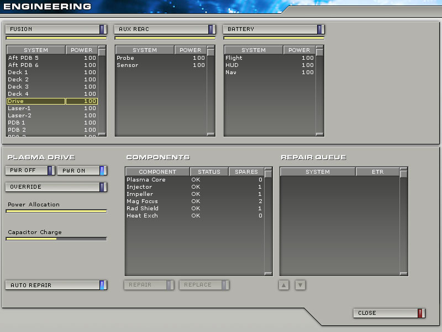This screenshot has height=332, width=442.
Task: Move repair queue item down arrow
Action: click(300, 285)
